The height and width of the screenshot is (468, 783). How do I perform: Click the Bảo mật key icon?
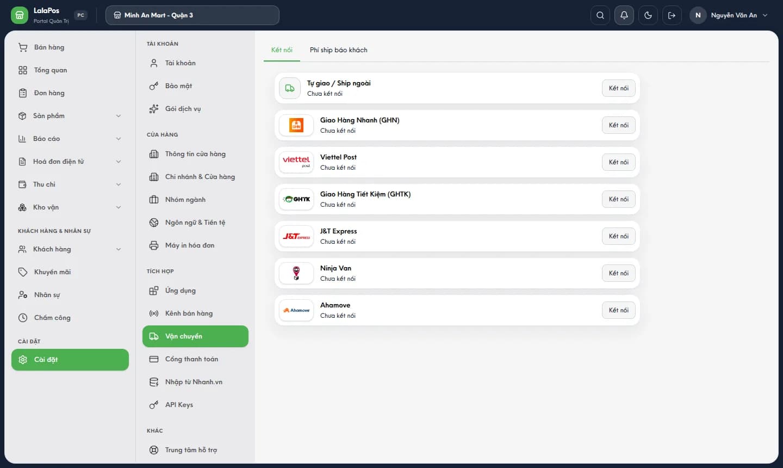click(x=154, y=86)
